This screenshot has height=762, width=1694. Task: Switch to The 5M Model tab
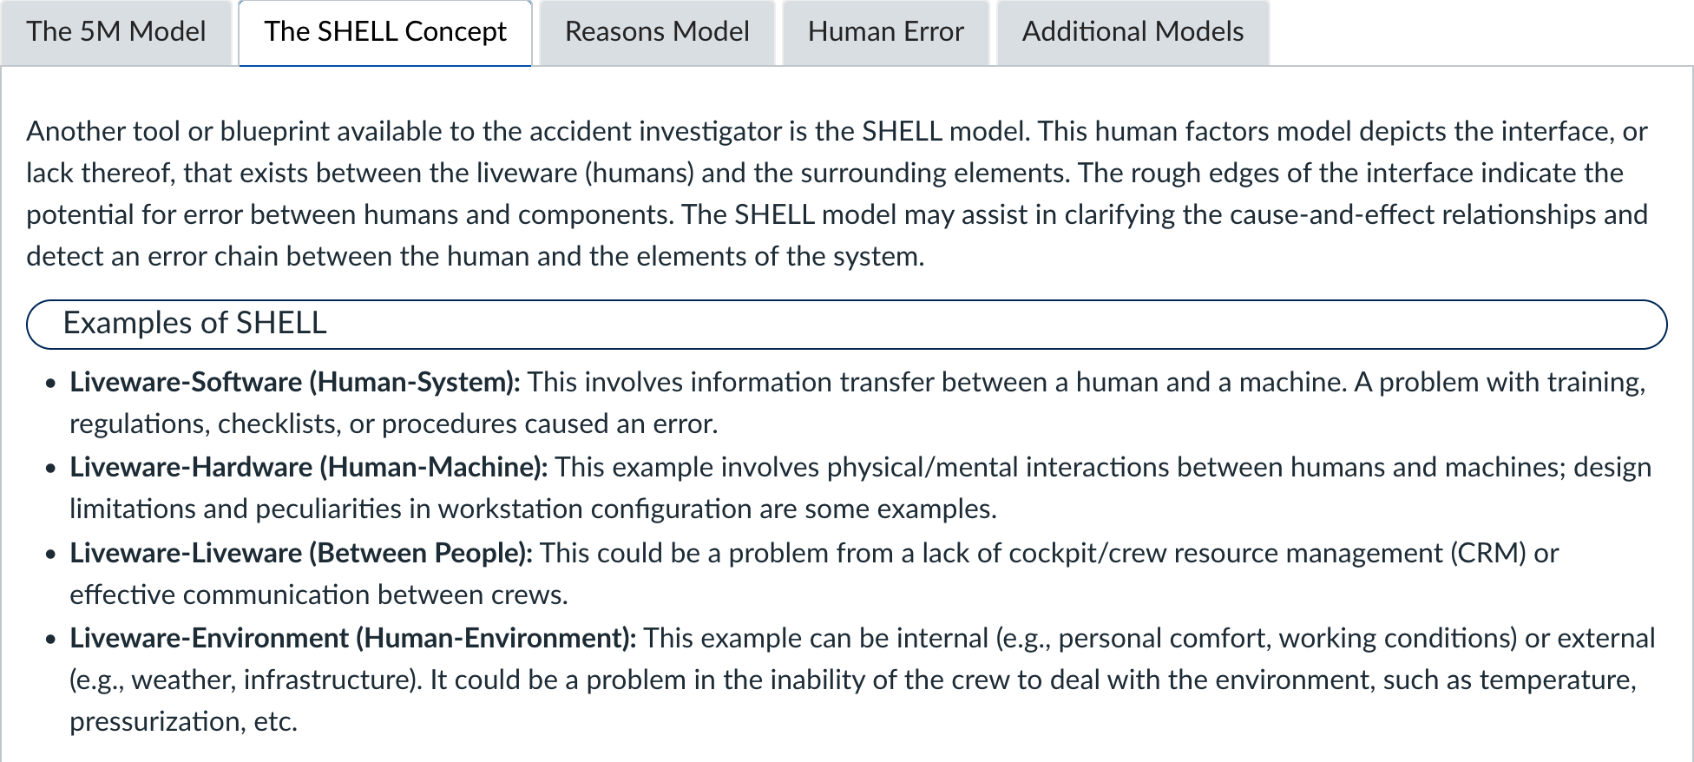pyautogui.click(x=116, y=32)
